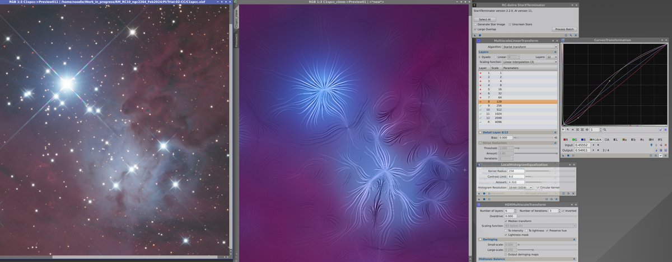The width and height of the screenshot is (672, 262).
Task: Select layer 8 row with scale 128
Action: click(x=518, y=102)
